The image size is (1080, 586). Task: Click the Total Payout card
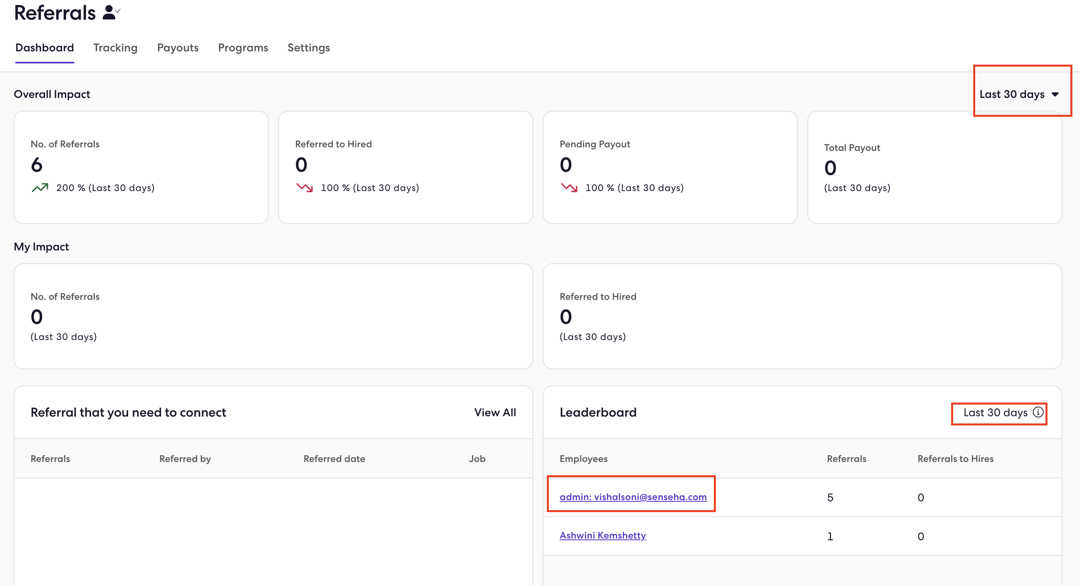tap(935, 167)
